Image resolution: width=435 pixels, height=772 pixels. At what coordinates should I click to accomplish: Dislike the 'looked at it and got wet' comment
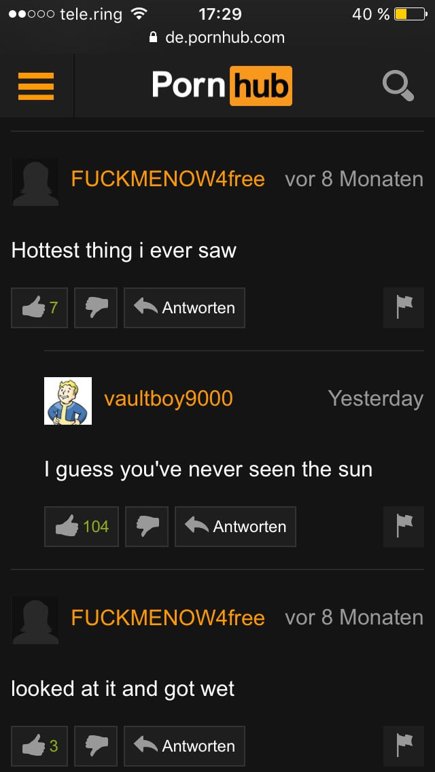pyautogui.click(x=96, y=746)
